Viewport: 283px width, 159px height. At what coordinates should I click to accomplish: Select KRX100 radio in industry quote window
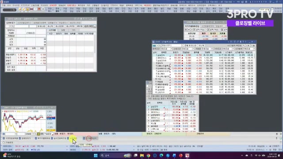coord(76,26)
